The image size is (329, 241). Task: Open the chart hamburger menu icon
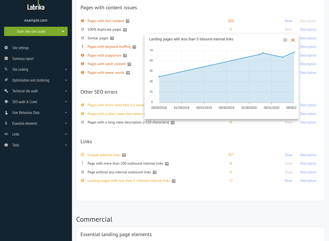tap(285, 40)
